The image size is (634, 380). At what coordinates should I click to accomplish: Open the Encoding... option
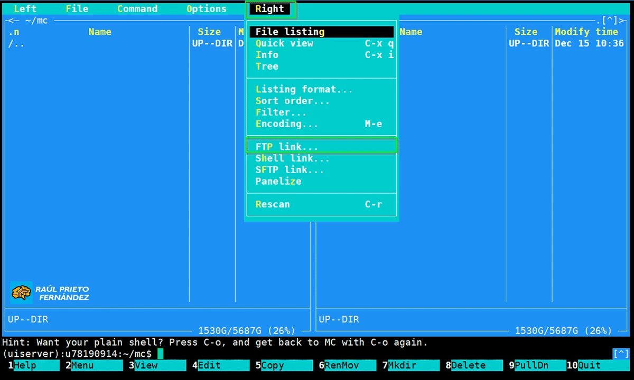pyautogui.click(x=287, y=124)
